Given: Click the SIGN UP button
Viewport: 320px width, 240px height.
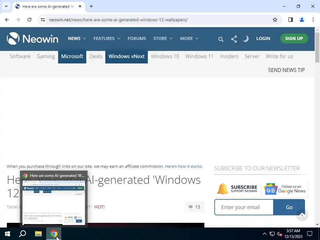Looking at the screenshot, I should coord(294,38).
